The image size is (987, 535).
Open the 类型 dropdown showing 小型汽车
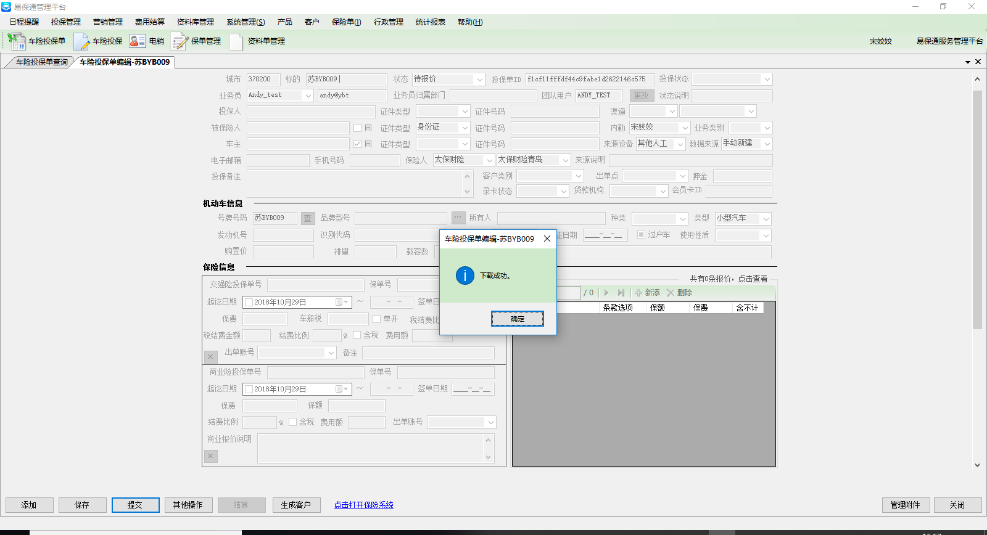pyautogui.click(x=766, y=219)
